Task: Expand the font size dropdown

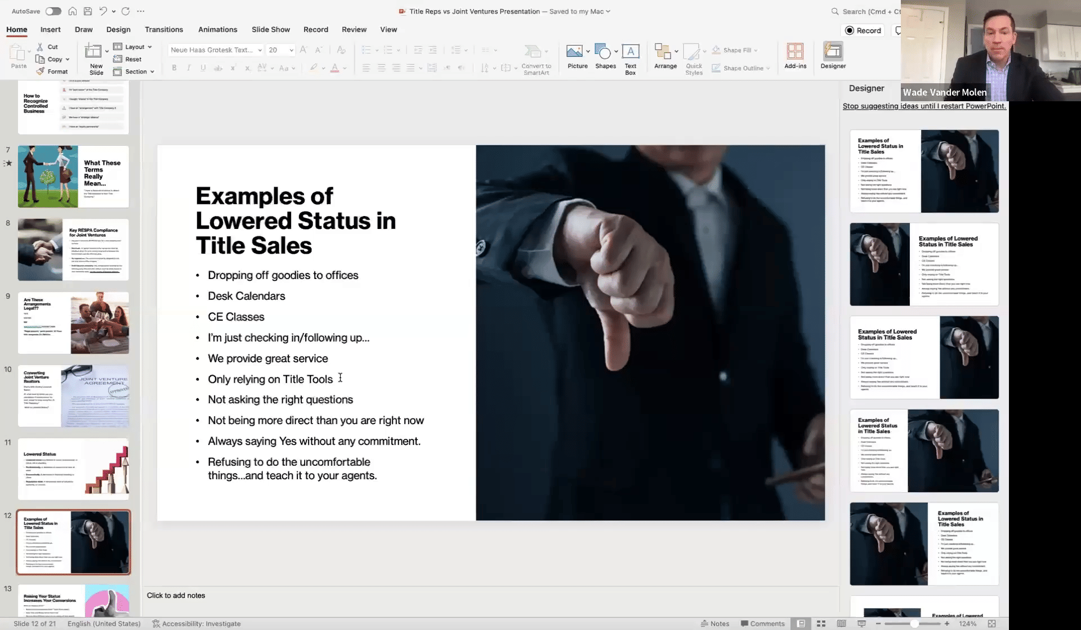Action: click(x=291, y=50)
